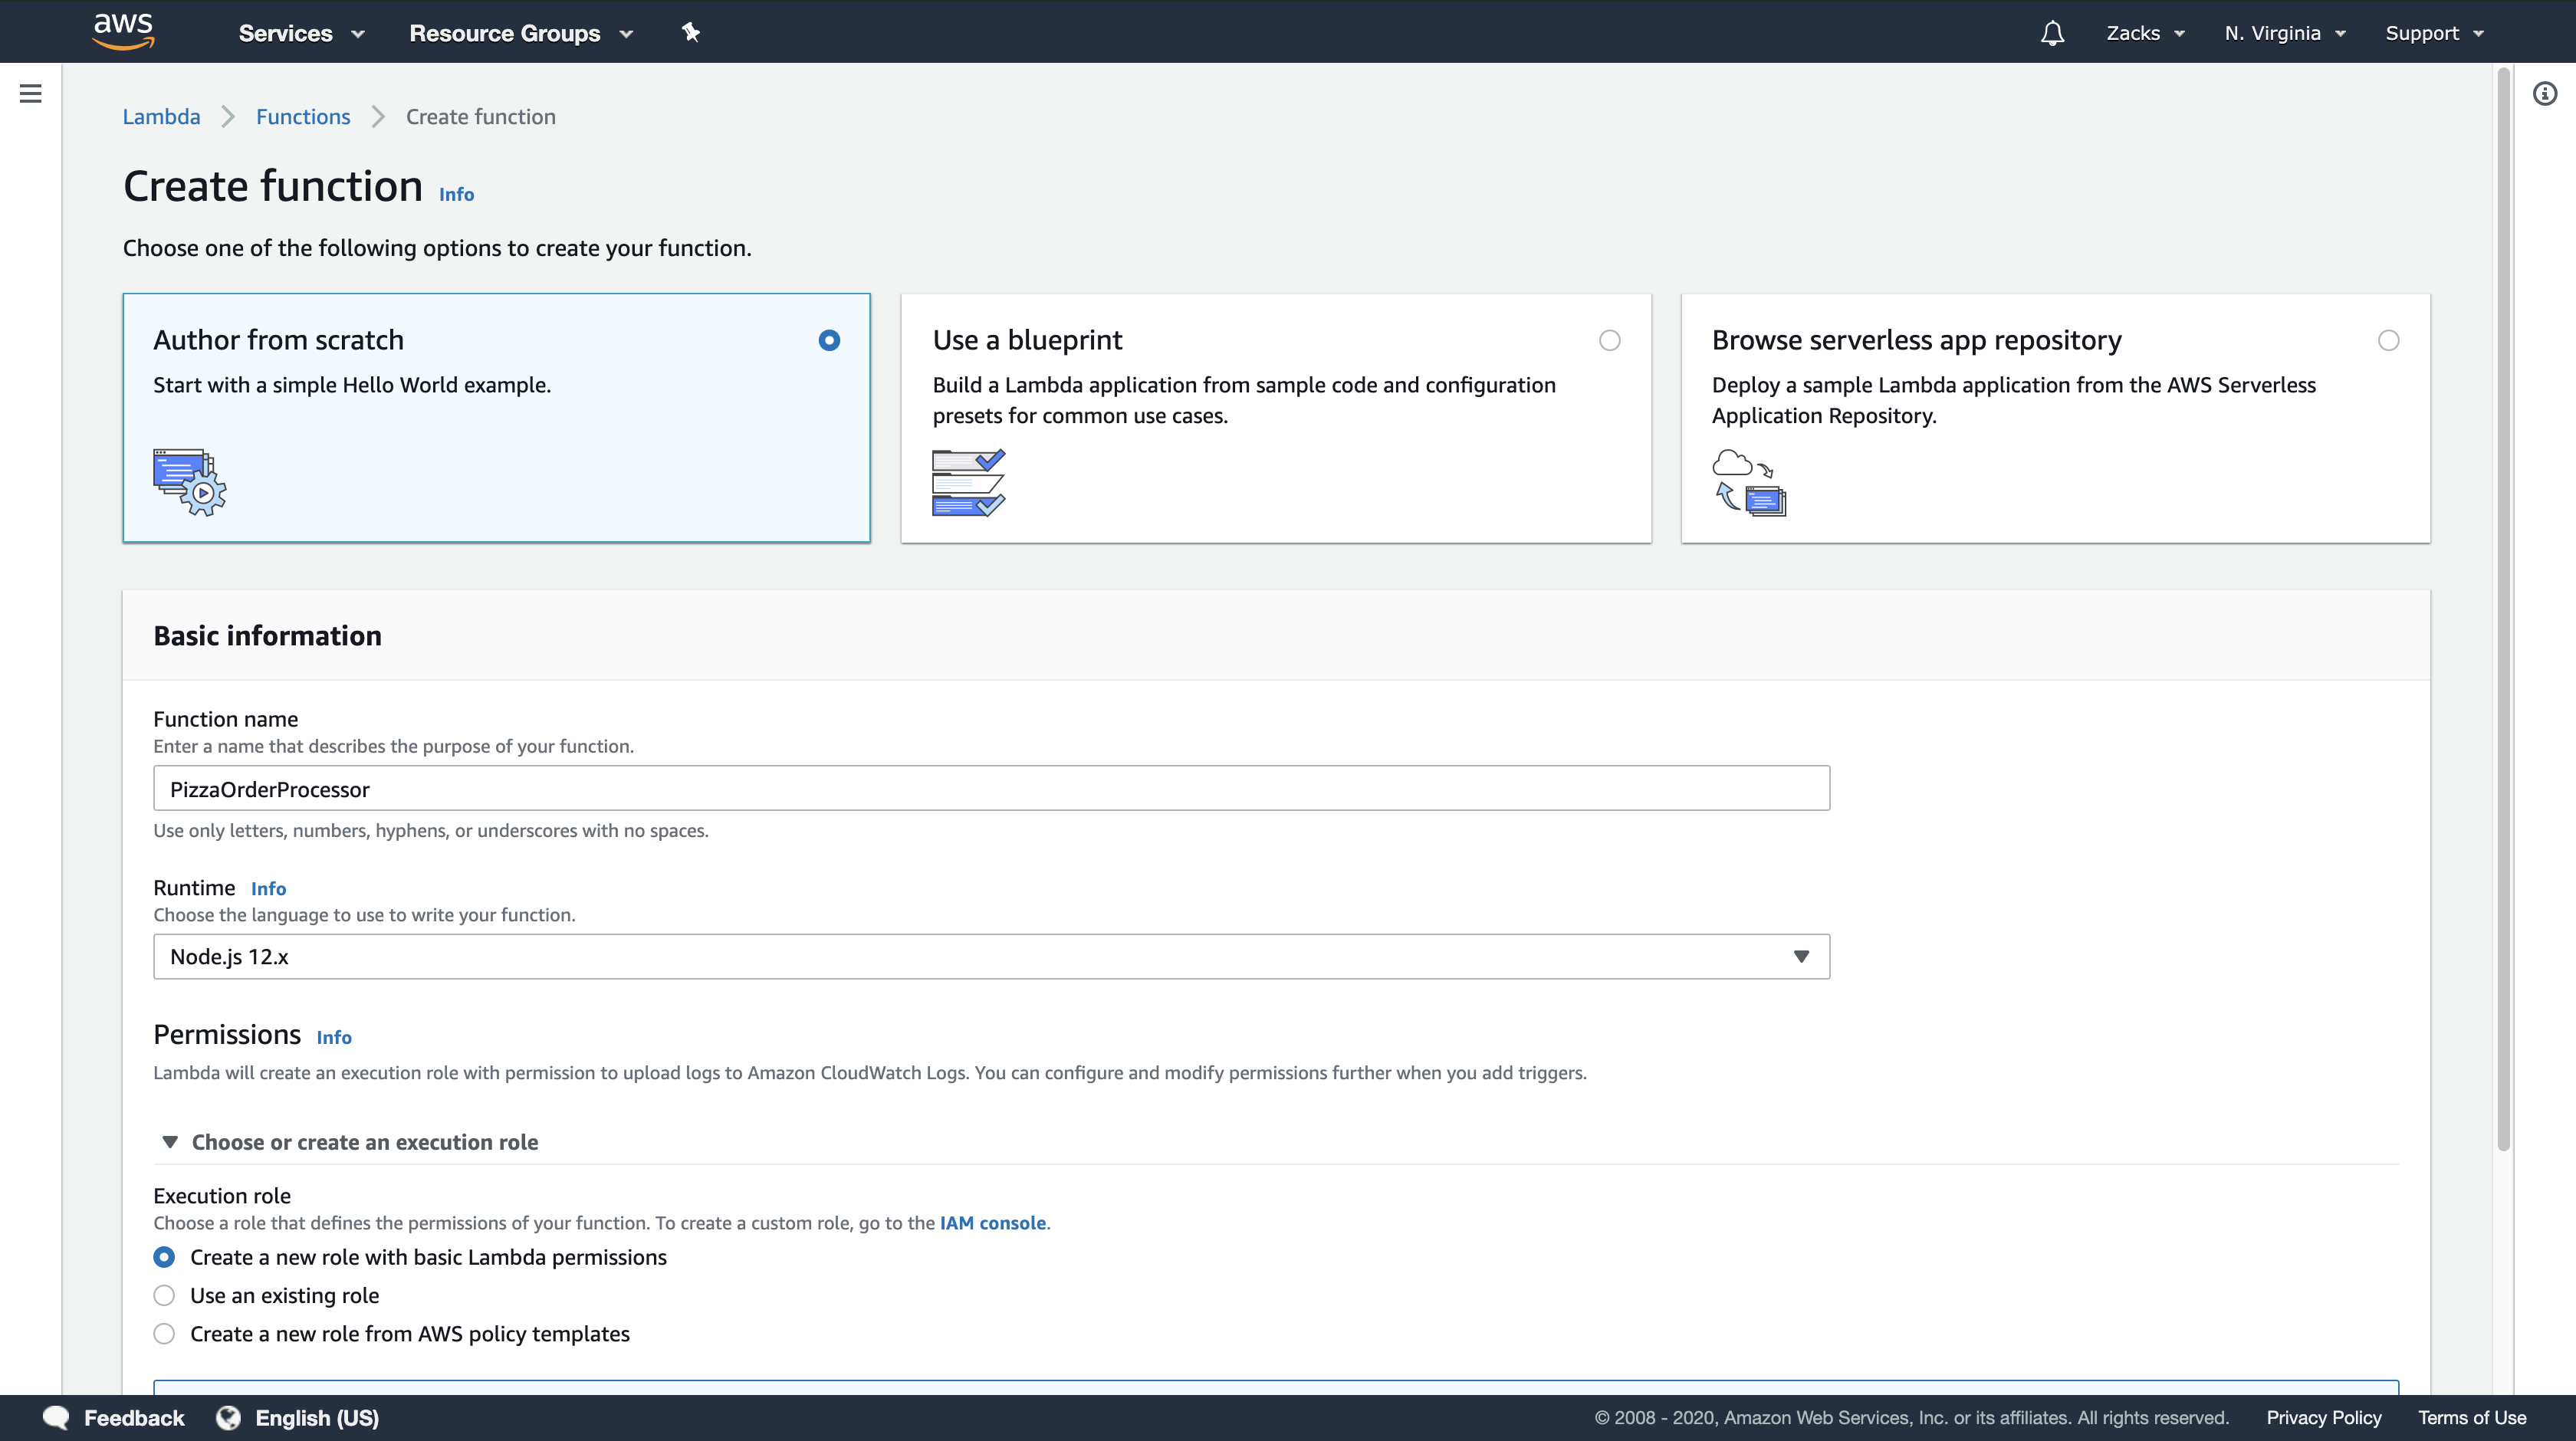Screen dimensions: 2576x1441
Task: Click the blueprint checklist illustration icon
Action: pos(968,482)
